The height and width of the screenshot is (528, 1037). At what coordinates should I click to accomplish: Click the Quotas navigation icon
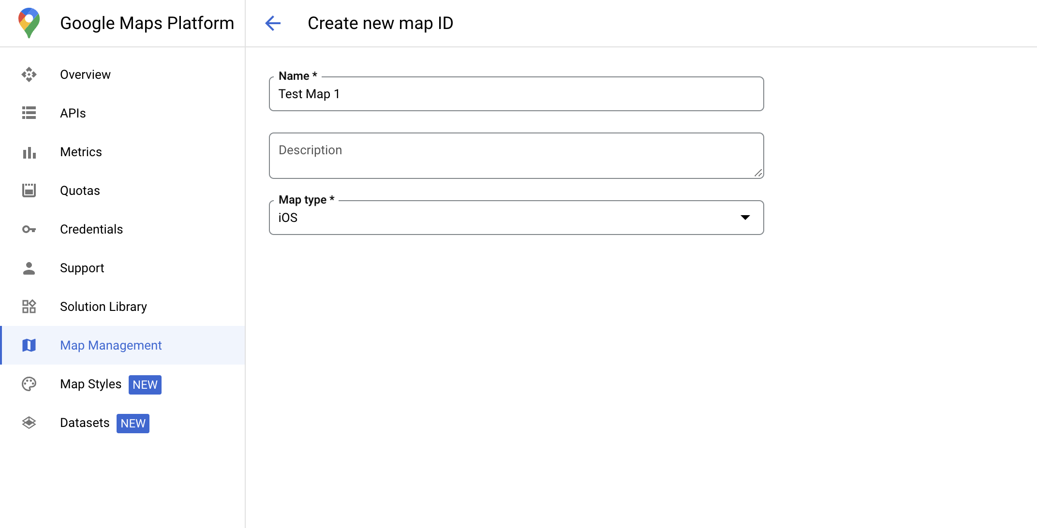click(x=29, y=191)
